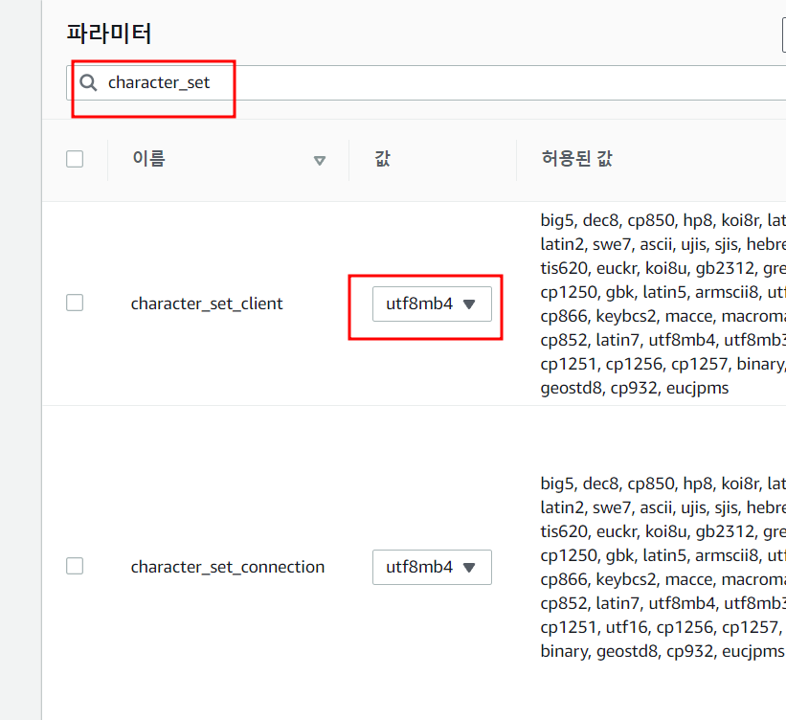The height and width of the screenshot is (720, 786).
Task: Click the 허용된 값 column header
Action: [x=576, y=159]
